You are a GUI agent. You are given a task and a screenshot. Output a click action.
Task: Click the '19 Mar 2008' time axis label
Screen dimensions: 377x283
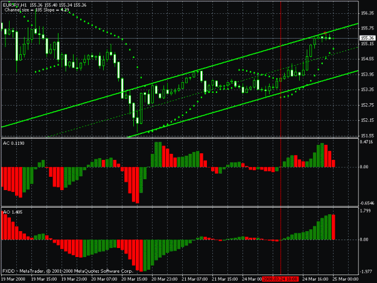[x=13, y=279]
